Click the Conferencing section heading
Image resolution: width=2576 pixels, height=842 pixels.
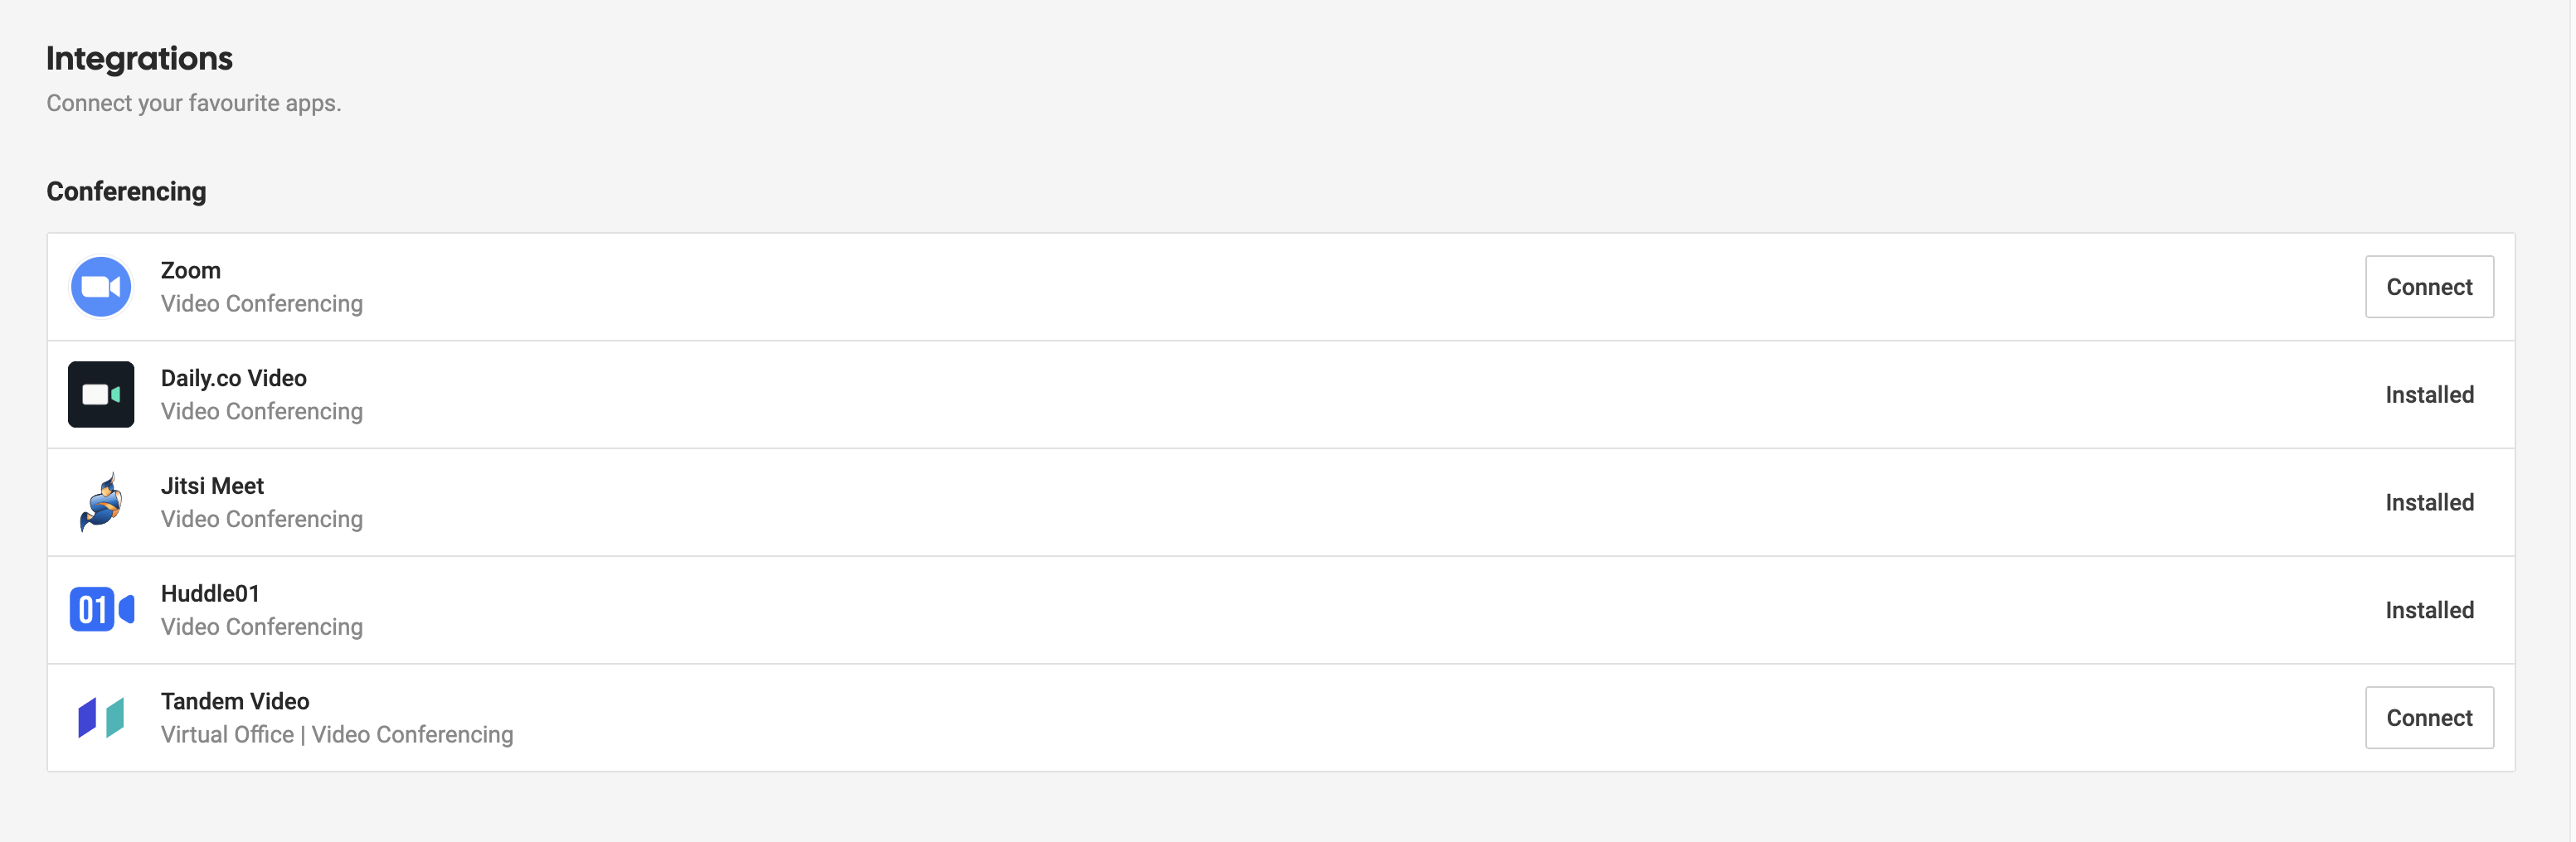coord(126,191)
